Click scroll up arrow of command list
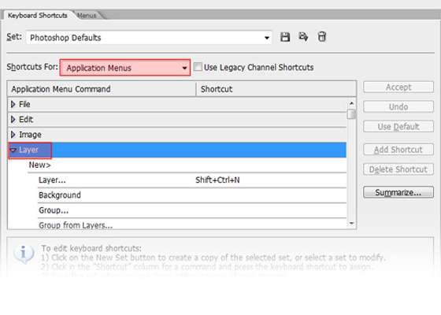 click(x=351, y=103)
